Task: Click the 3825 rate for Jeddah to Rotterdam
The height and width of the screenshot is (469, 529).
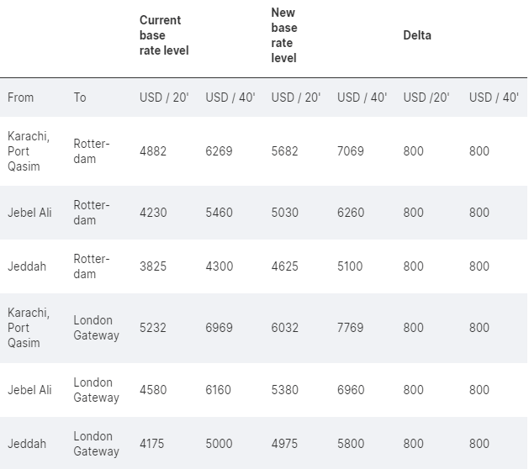Action: [x=153, y=266]
